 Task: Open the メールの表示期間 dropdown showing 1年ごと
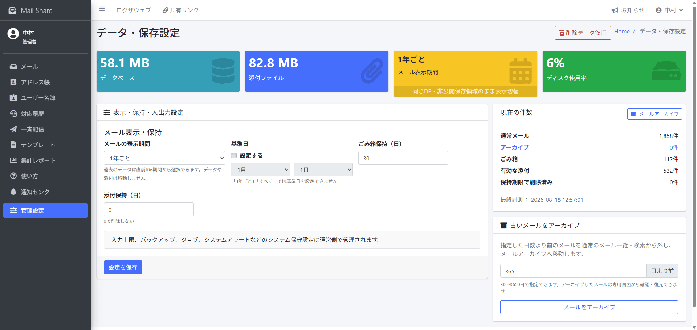164,158
